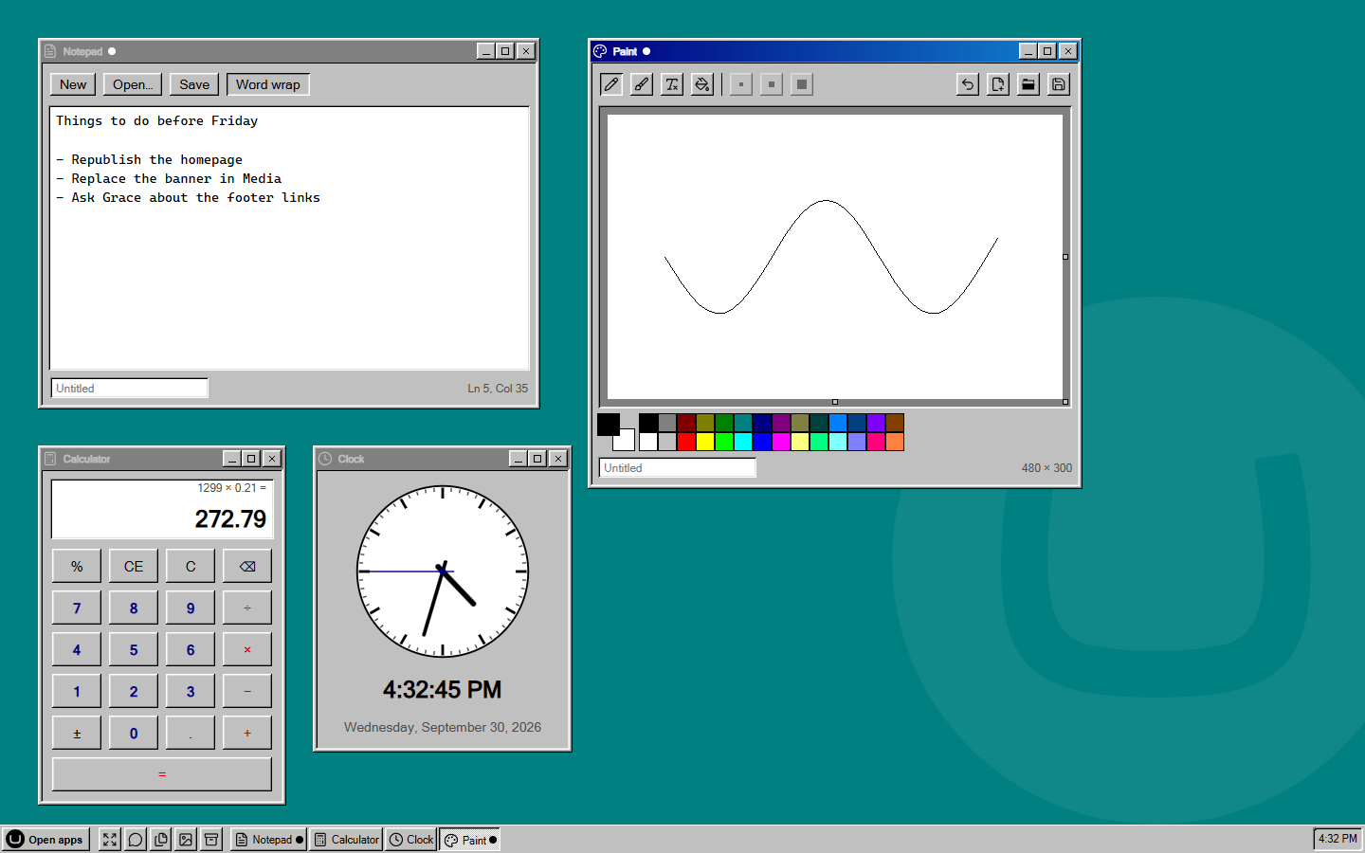Click the 4:32 PM tray clock
The image size is (1365, 853).
[x=1338, y=839]
